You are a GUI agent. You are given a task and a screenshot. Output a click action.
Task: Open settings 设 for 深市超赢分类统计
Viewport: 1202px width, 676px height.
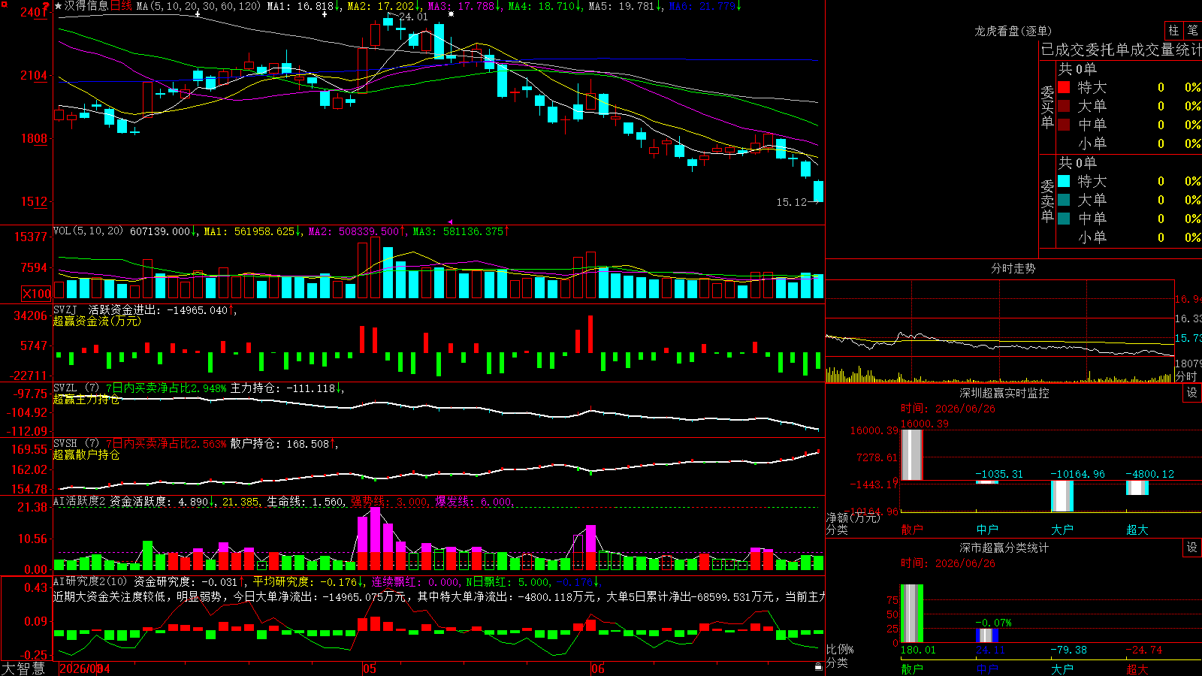point(1192,548)
